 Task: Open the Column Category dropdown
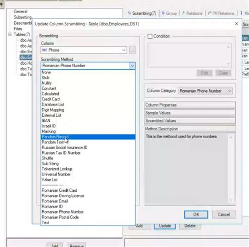[x=205, y=91]
